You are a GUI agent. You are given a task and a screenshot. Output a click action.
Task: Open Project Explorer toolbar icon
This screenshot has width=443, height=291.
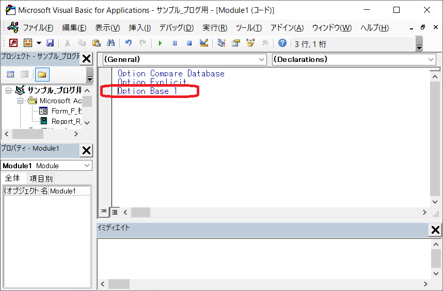coord(221,43)
